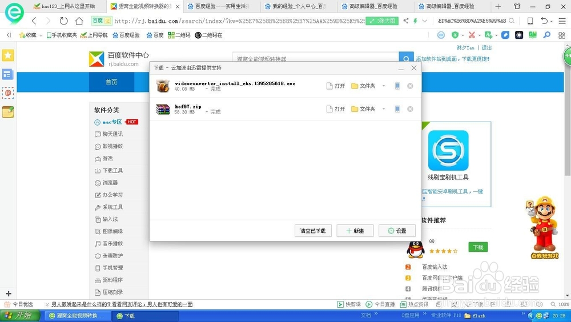Expand dropdown next to videoconverter 文件夹

(384, 86)
